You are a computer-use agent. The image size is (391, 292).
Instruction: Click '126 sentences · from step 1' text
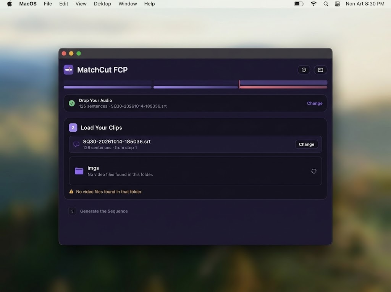110,148
